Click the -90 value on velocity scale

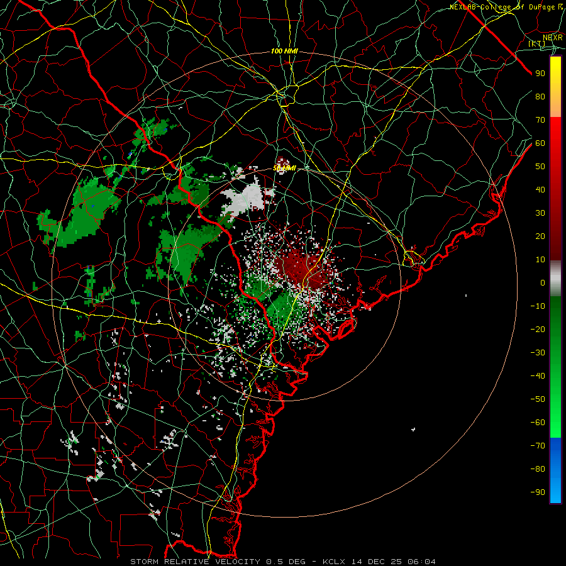tap(538, 492)
